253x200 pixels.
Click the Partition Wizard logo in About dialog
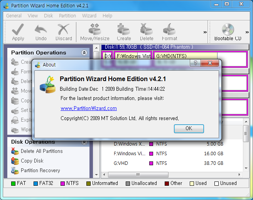pos(48,84)
